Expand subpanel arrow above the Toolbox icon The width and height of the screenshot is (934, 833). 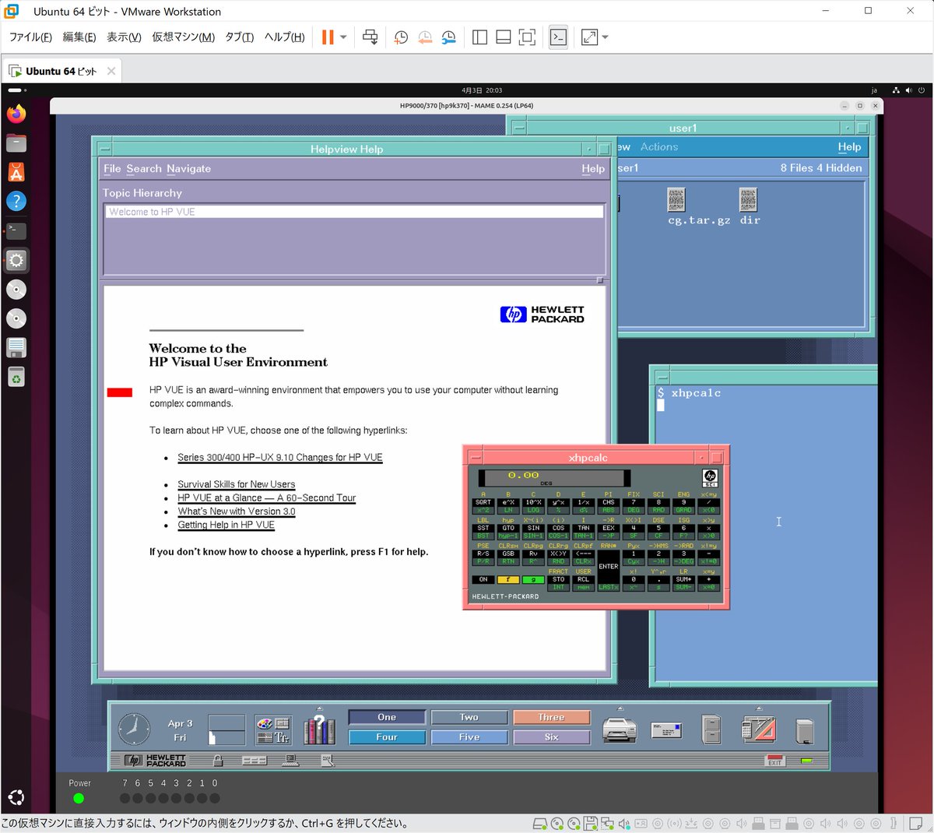pyautogui.click(x=758, y=708)
